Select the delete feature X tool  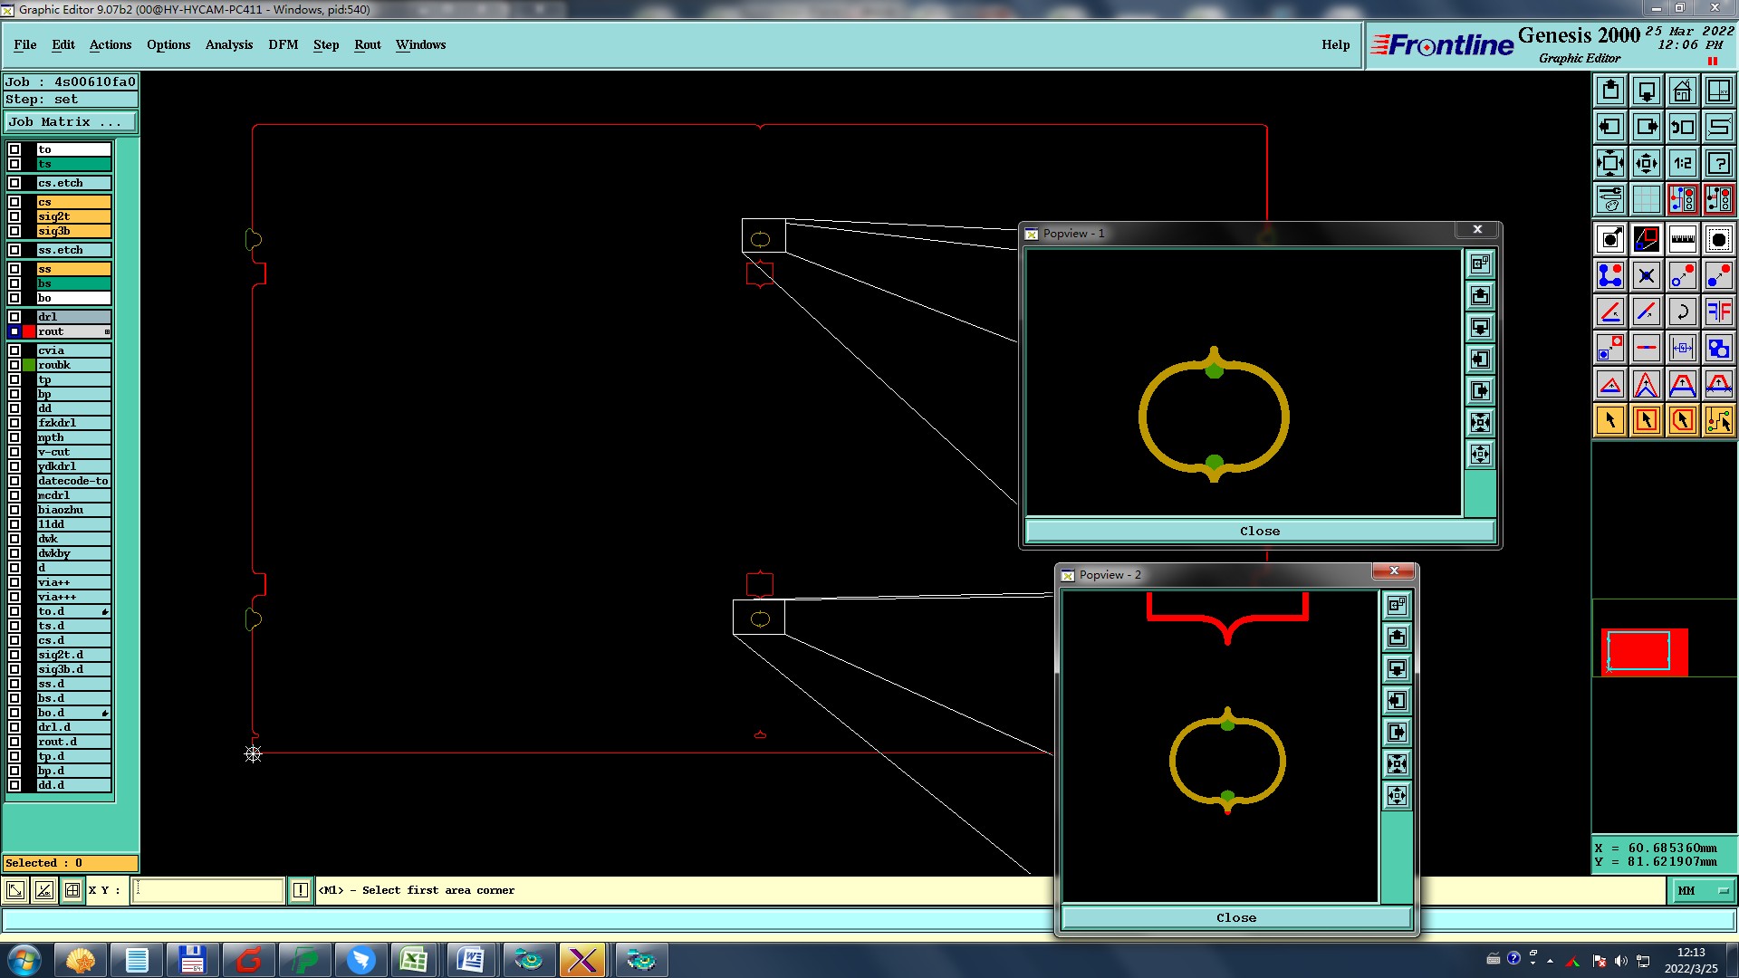point(1646,276)
